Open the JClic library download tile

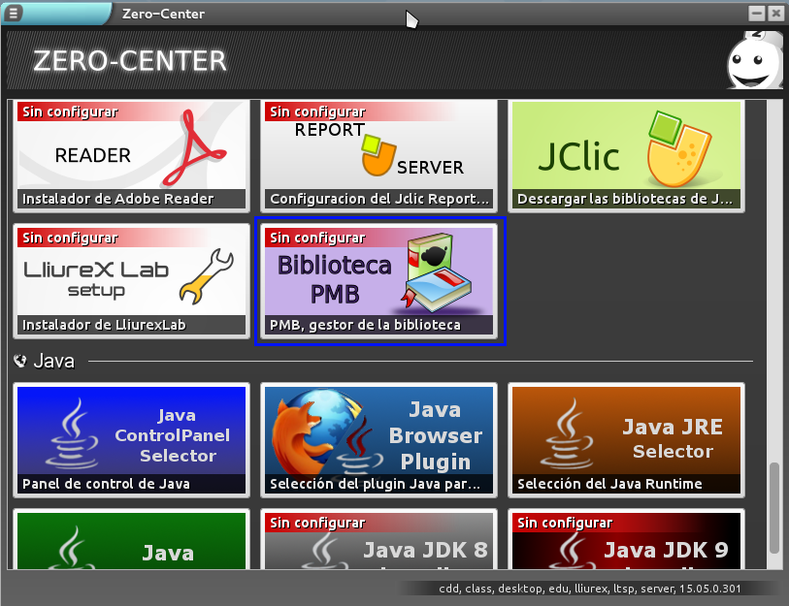point(626,155)
